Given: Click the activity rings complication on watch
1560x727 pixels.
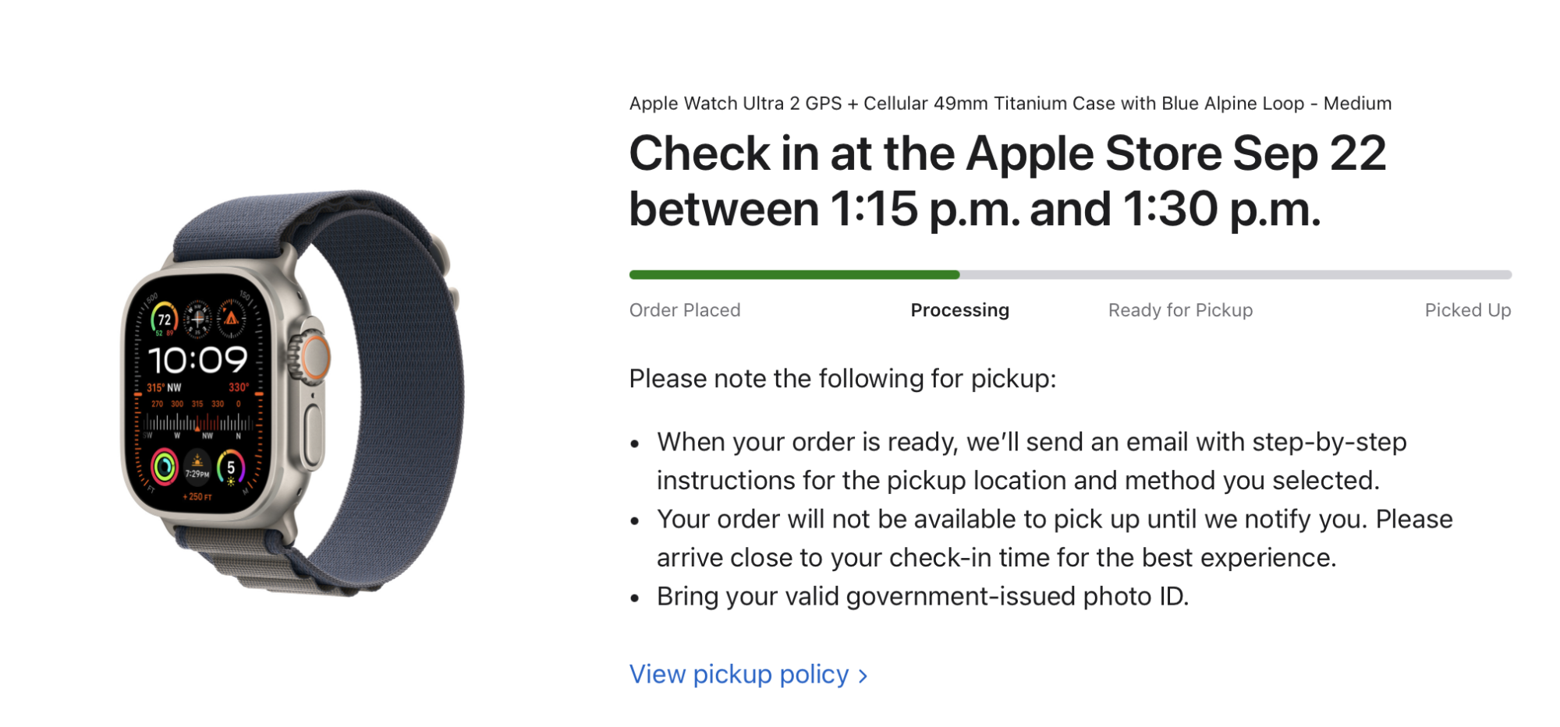Looking at the screenshot, I should tap(165, 467).
